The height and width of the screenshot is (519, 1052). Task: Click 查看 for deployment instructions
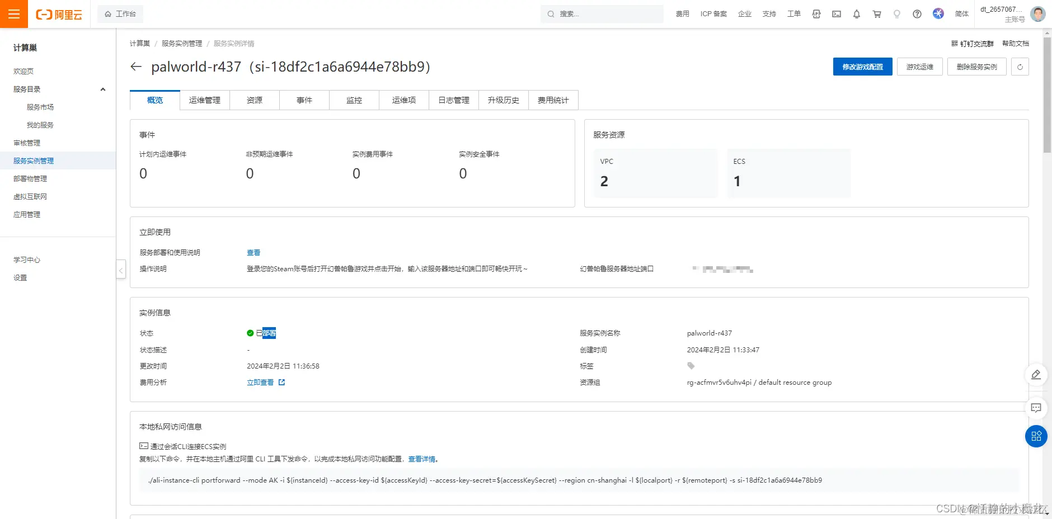coord(253,253)
